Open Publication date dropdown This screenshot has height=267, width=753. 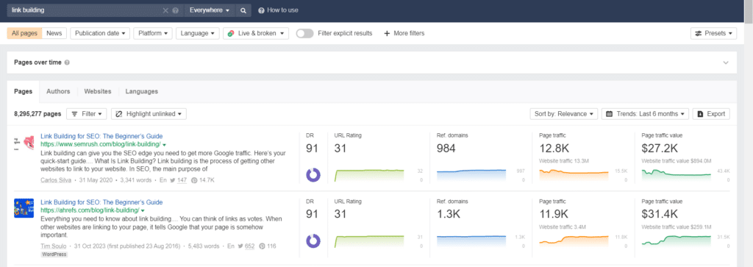(100, 33)
